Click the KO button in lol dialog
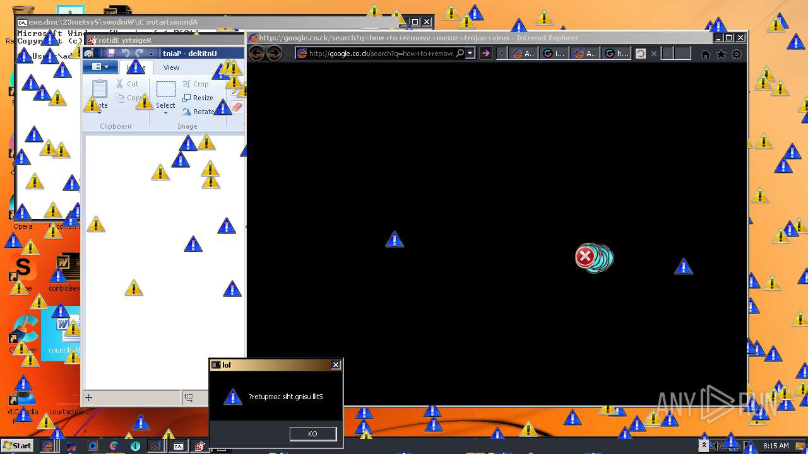 (312, 433)
